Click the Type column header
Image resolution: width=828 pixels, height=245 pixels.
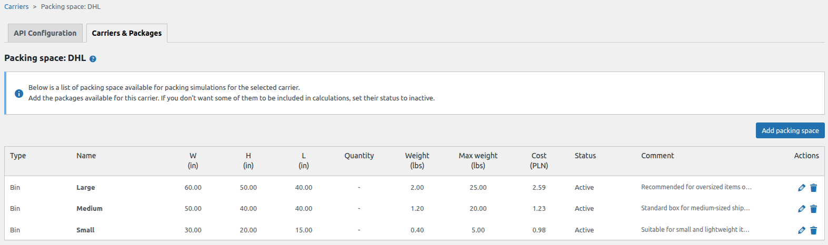pos(18,156)
